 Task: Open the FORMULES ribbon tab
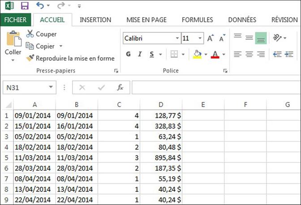pyautogui.click(x=198, y=20)
